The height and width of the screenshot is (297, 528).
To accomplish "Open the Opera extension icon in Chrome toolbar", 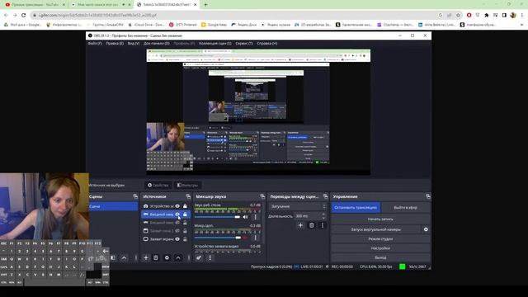I will pos(469,15).
